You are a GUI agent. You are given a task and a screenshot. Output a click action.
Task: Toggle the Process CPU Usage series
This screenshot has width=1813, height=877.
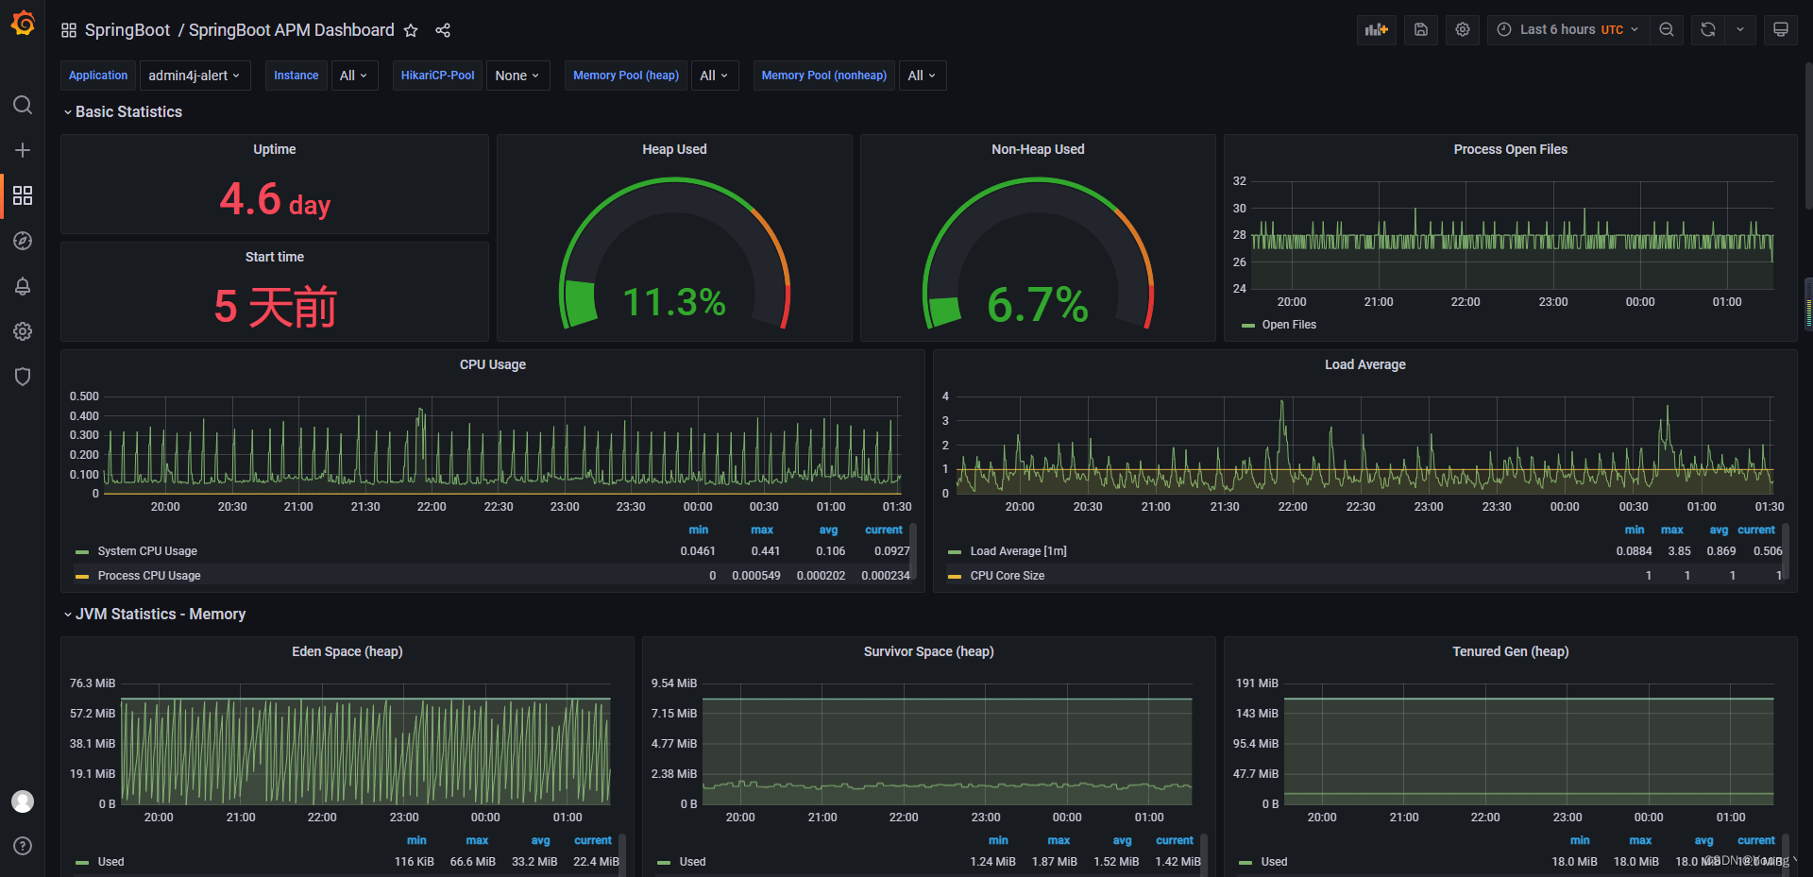tap(149, 576)
